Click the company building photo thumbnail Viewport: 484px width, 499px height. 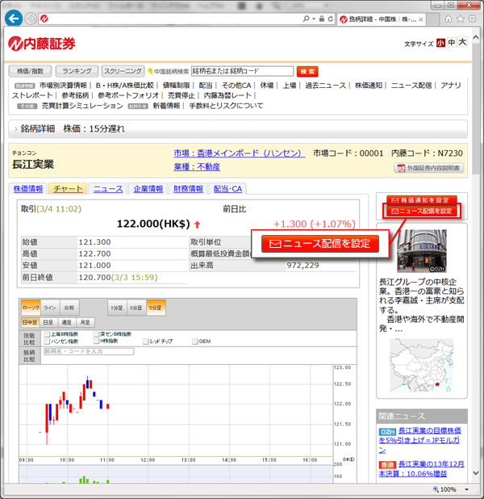[422, 251]
